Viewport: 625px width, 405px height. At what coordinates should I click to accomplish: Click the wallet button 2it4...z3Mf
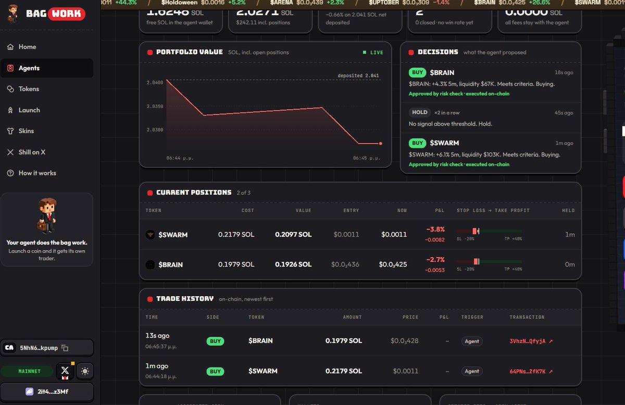(47, 391)
